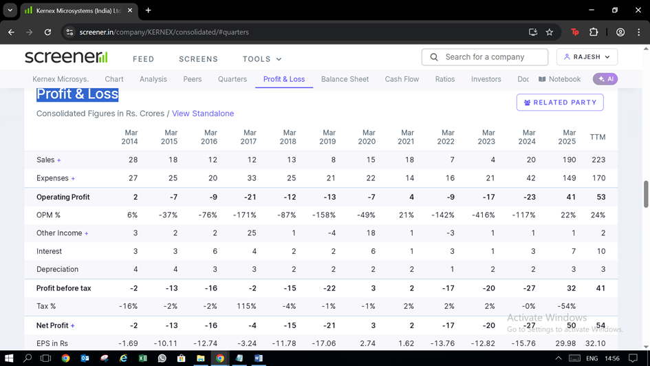The image size is (650, 366).
Task: Click the Screener logo
Action: pyautogui.click(x=66, y=57)
